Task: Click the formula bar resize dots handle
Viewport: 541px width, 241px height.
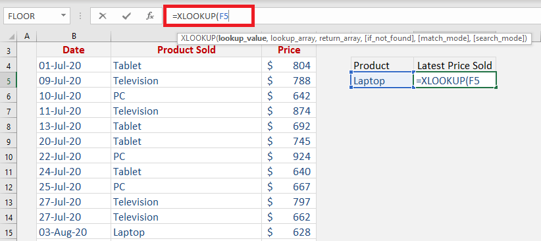Action: tap(80, 16)
